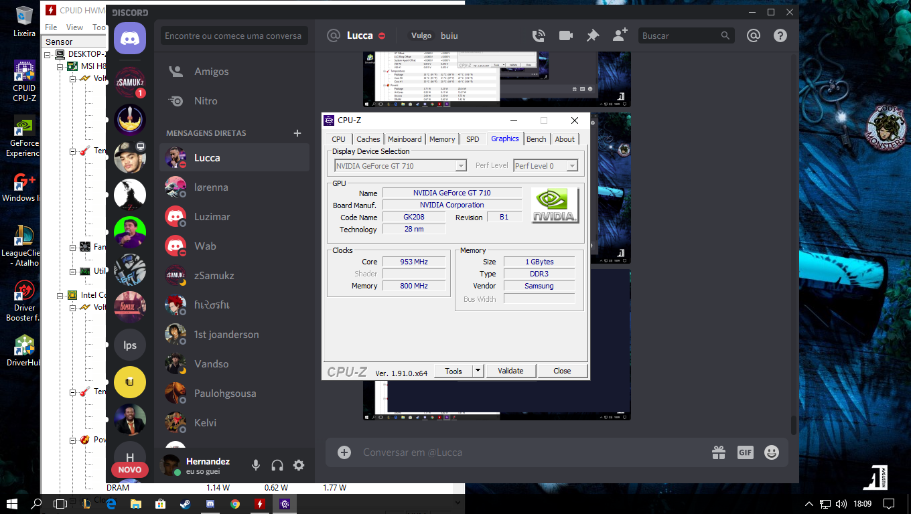911x514 pixels.
Task: Open Display Device Selection dropdown
Action: click(x=401, y=166)
